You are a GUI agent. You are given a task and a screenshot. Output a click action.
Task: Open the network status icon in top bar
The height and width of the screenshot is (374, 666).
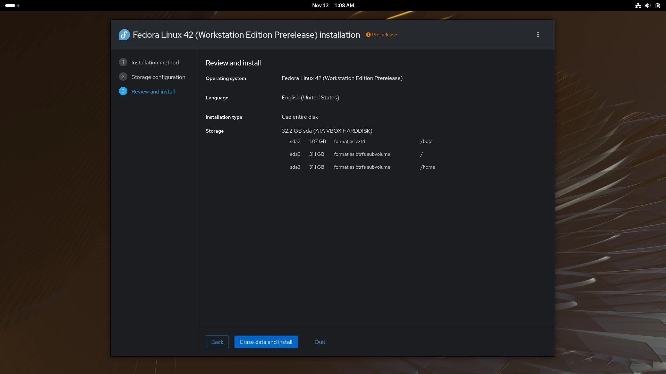click(x=638, y=6)
